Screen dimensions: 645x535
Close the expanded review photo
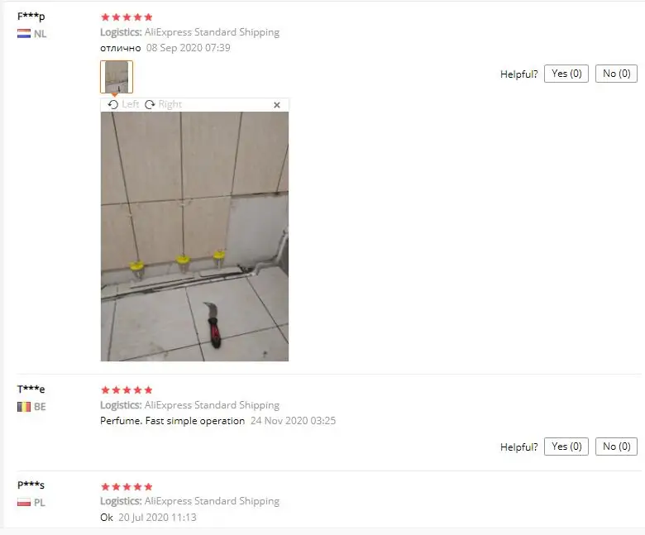tap(277, 105)
